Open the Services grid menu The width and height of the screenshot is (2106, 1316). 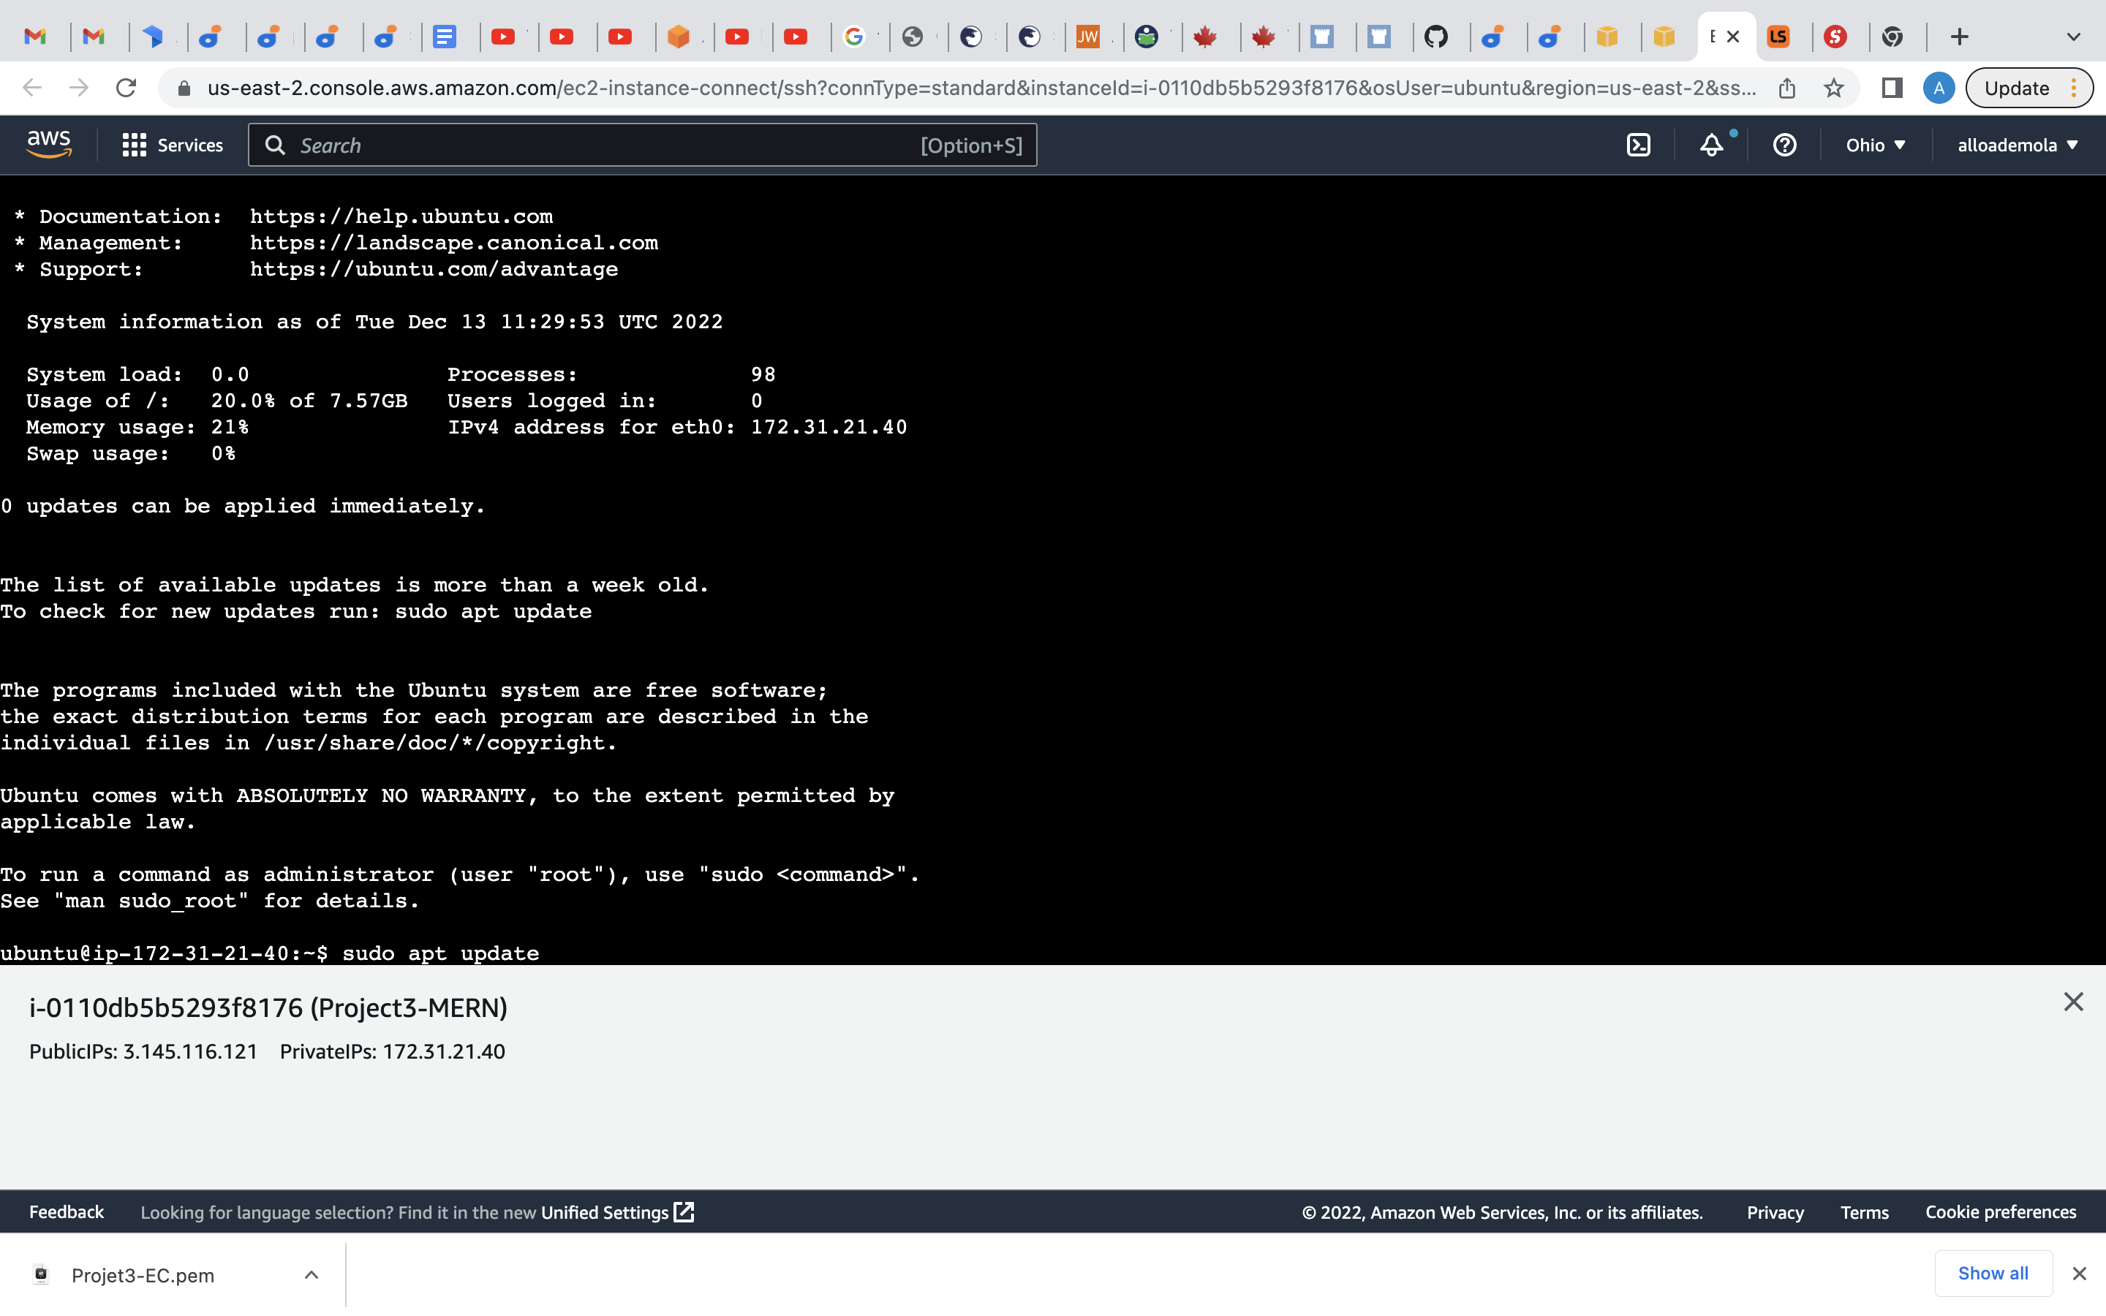click(x=173, y=145)
